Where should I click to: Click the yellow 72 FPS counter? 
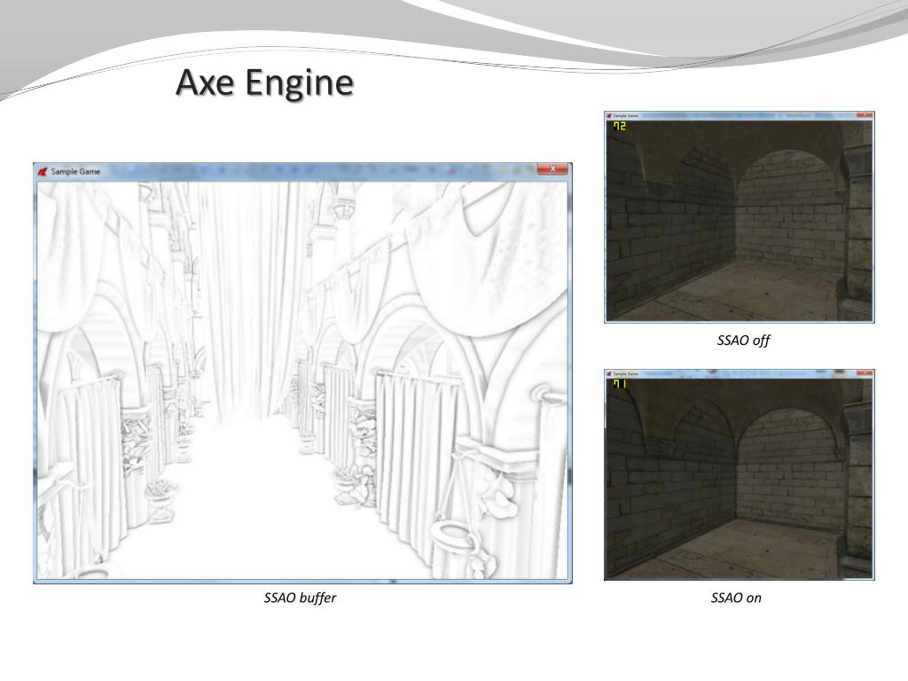click(618, 128)
